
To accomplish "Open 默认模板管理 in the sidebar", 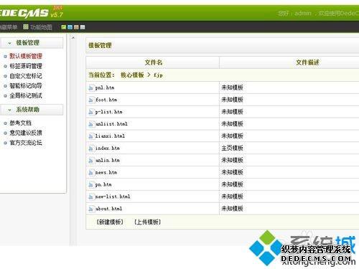I will click(x=26, y=56).
